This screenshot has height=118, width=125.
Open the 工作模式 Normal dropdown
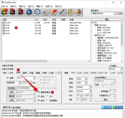116,69
